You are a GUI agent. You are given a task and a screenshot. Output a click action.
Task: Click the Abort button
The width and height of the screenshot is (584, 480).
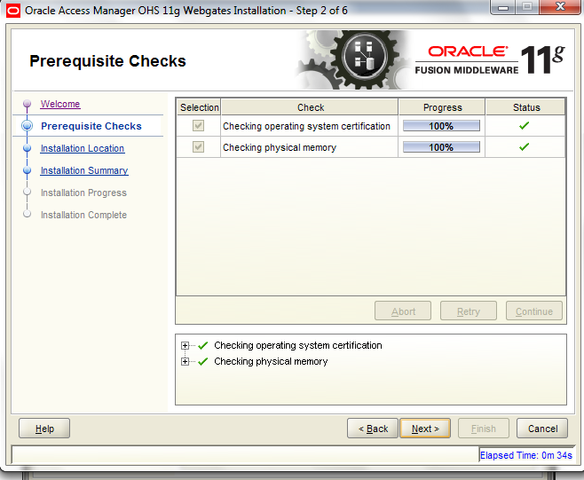(x=403, y=311)
